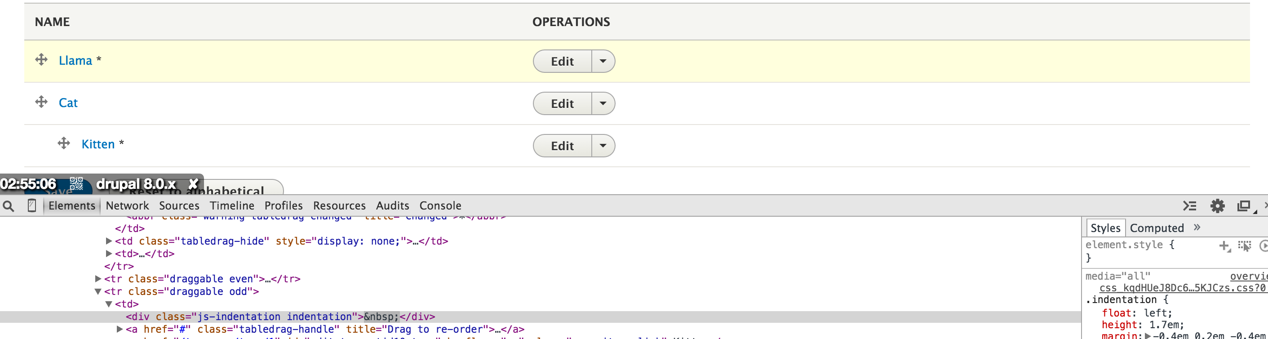
Task: Toggle DevTools device mode icon
Action: click(x=32, y=205)
